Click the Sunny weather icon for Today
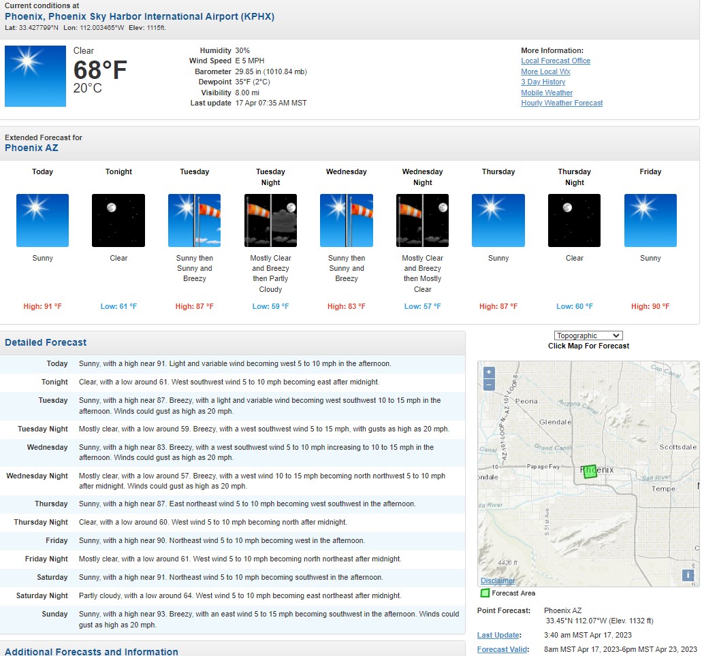This screenshot has width=702, height=656. (x=42, y=220)
